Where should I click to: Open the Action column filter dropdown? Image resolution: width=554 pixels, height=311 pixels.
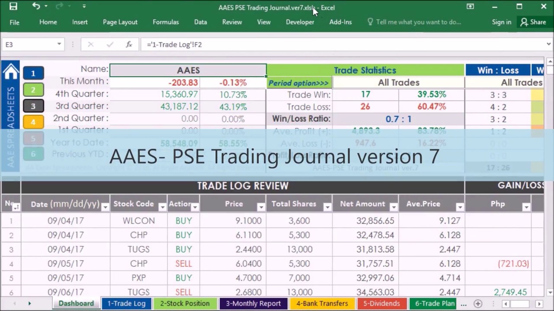point(195,207)
